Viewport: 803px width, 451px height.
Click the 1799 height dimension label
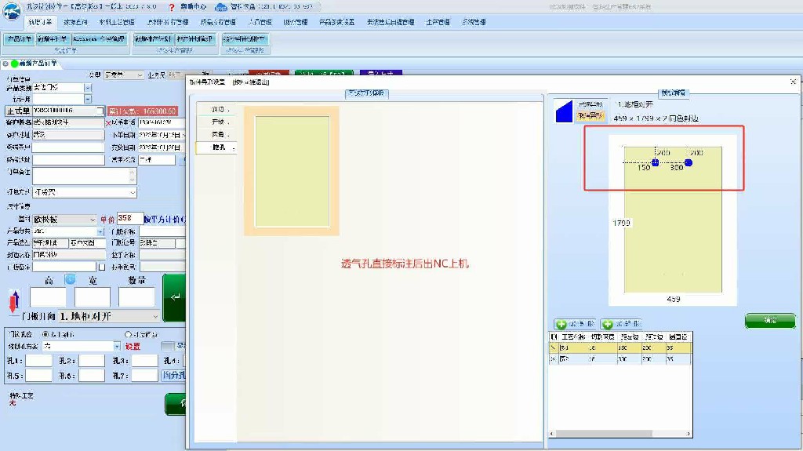[621, 223]
